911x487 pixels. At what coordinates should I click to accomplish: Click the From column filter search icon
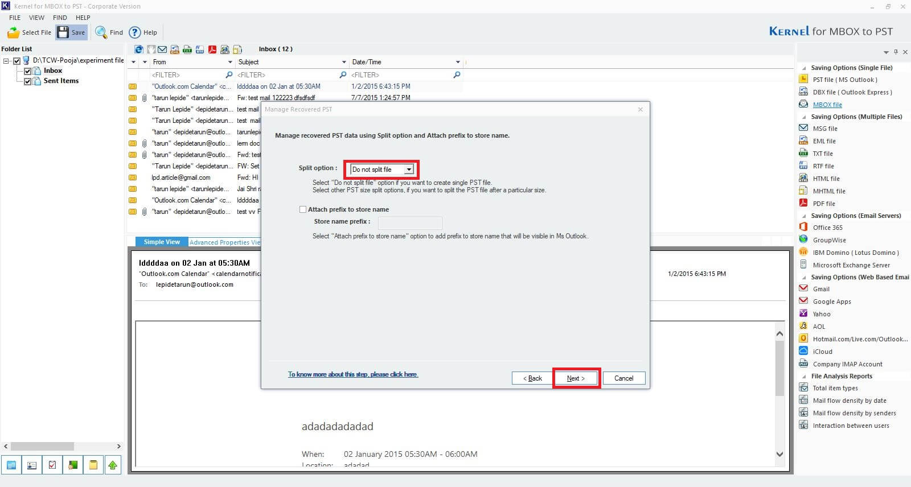229,75
